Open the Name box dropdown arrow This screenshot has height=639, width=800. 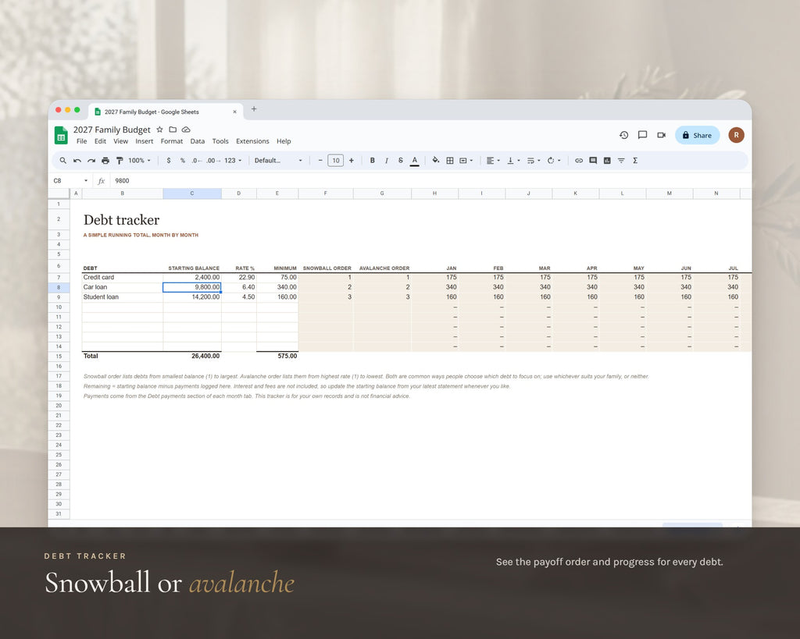(86, 181)
